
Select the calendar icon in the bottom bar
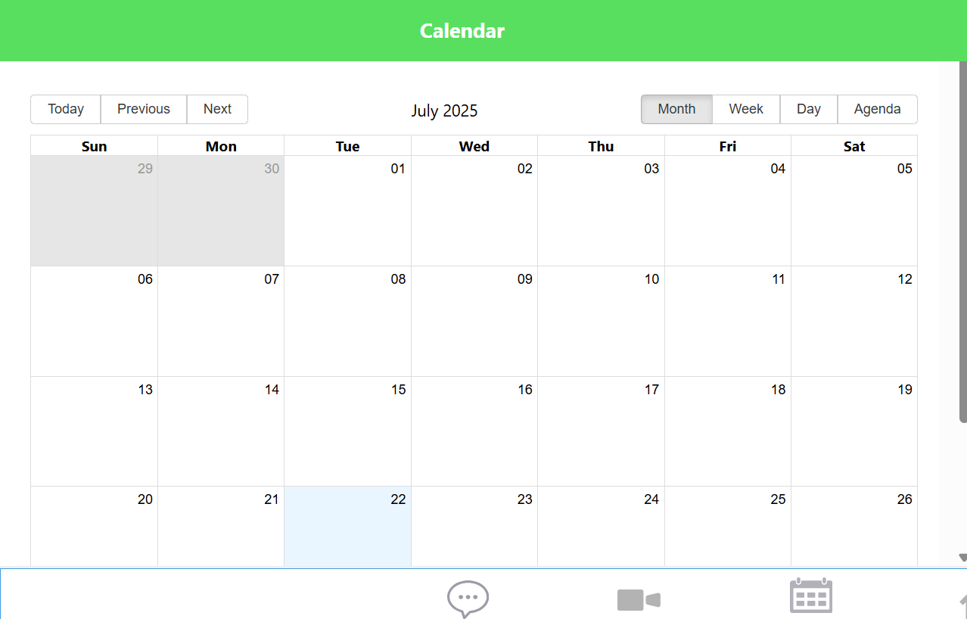810,596
